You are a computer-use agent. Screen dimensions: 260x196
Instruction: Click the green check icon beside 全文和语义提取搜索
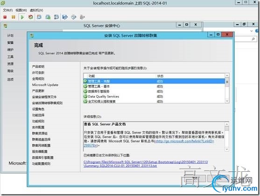[x=85, y=101]
